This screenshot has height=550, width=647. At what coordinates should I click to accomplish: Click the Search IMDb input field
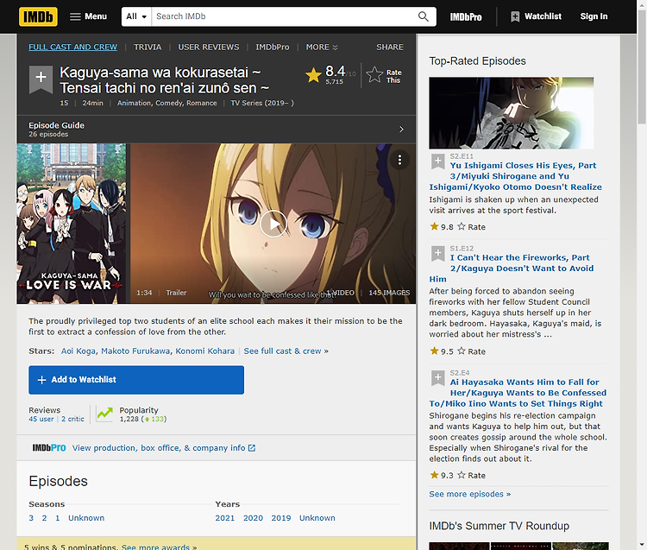coord(285,16)
